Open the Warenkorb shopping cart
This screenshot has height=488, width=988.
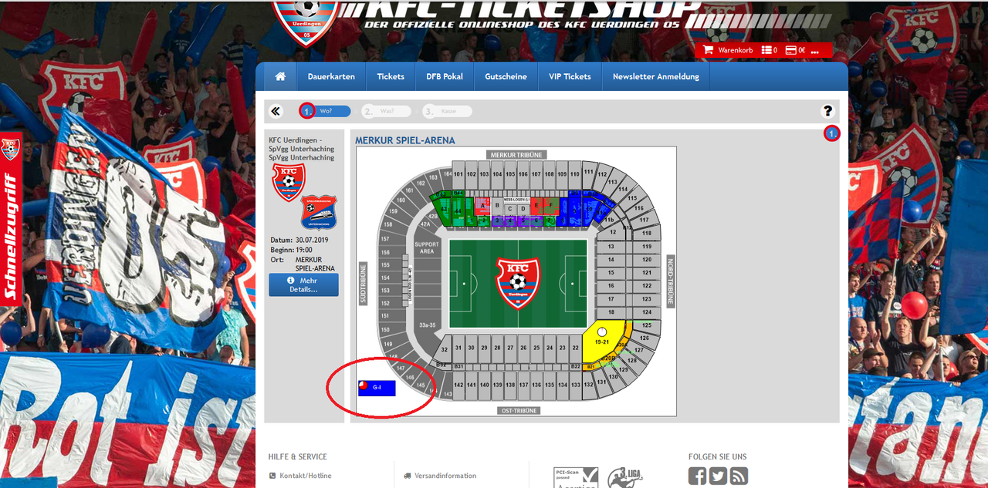[728, 50]
